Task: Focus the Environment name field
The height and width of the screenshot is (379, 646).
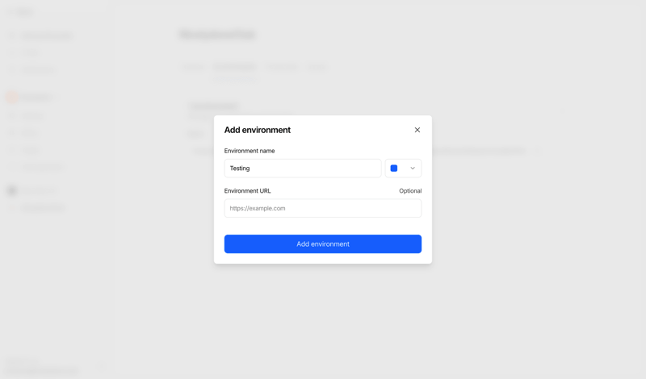Action: [303, 169]
